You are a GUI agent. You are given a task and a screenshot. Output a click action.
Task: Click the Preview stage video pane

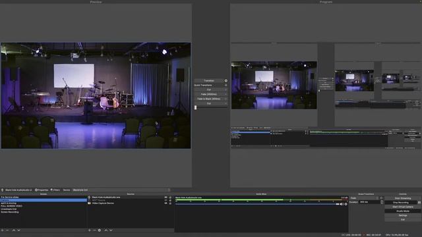click(96, 95)
